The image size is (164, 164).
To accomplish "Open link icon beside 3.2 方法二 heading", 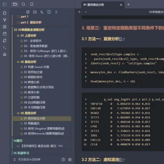I will 123,160.
